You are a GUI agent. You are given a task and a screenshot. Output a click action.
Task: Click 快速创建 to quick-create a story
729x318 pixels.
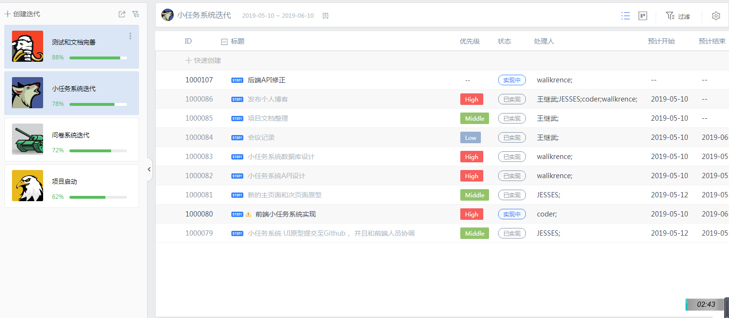[204, 60]
